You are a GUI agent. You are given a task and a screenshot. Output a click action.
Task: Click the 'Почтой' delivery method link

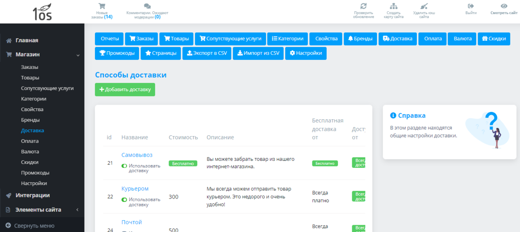point(131,222)
